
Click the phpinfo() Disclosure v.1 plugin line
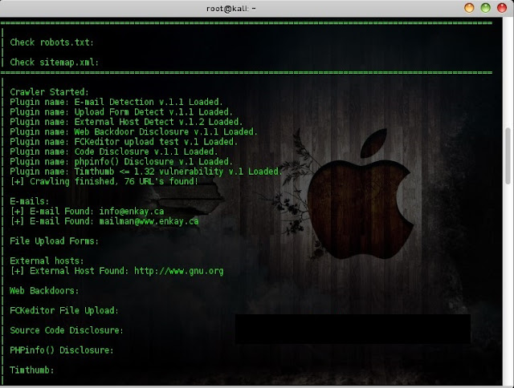point(121,162)
